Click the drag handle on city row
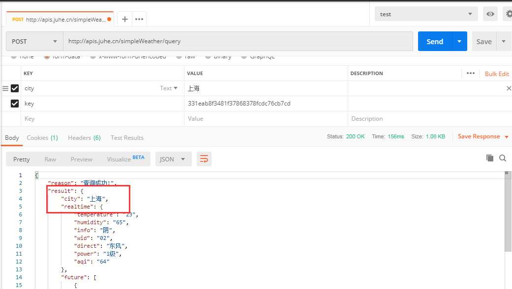The height and width of the screenshot is (289, 512). pos(5,88)
